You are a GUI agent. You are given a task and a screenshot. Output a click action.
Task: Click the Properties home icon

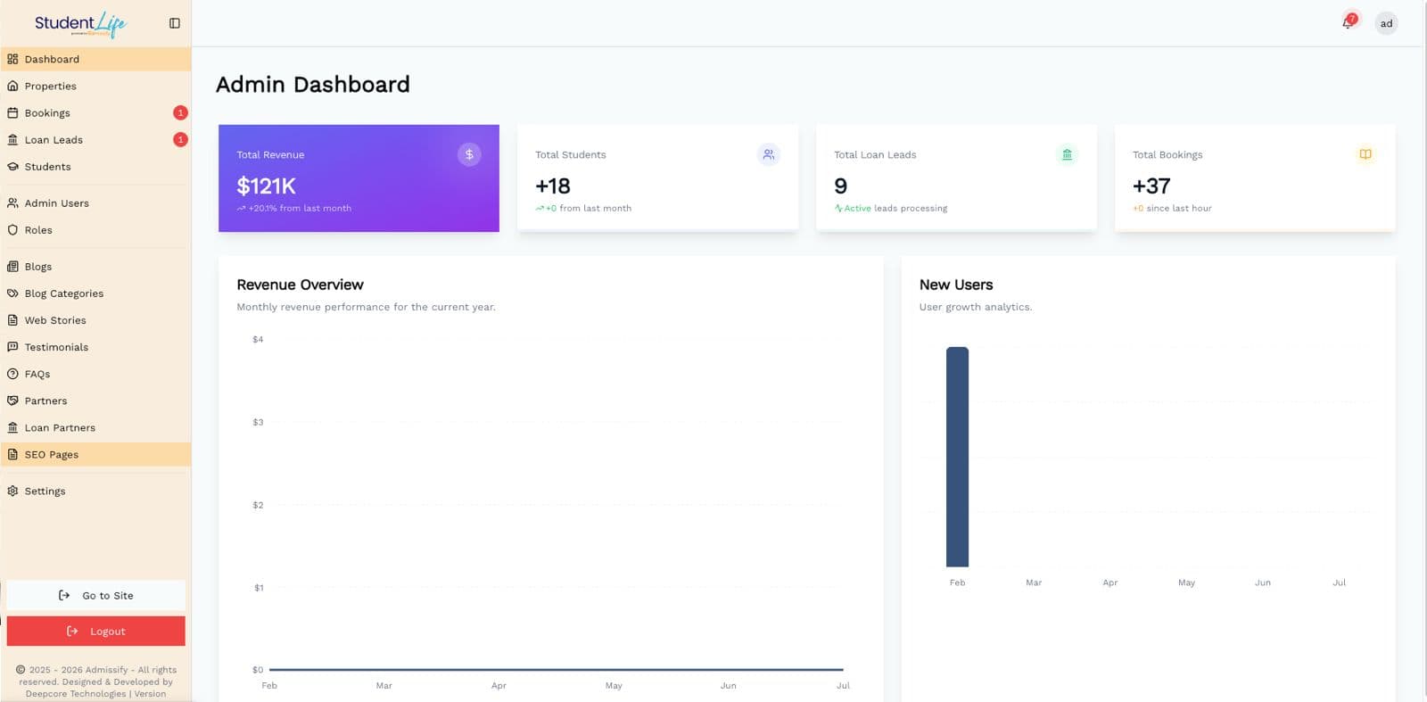[12, 86]
